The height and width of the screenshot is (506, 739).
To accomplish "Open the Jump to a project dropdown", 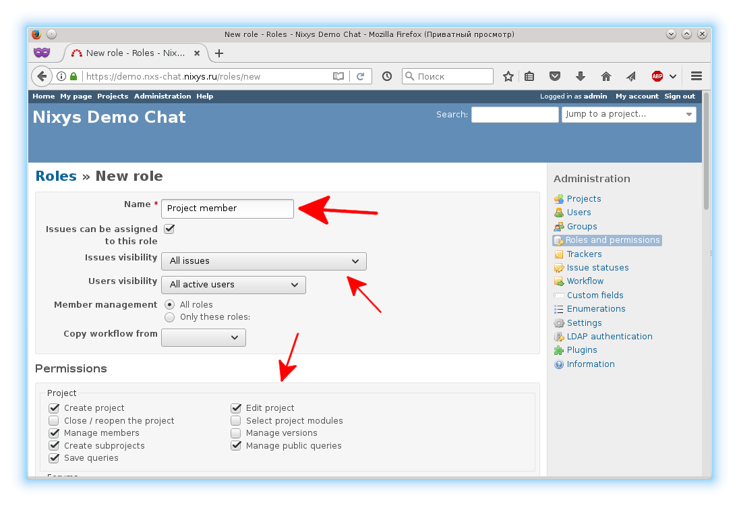I will (x=628, y=115).
